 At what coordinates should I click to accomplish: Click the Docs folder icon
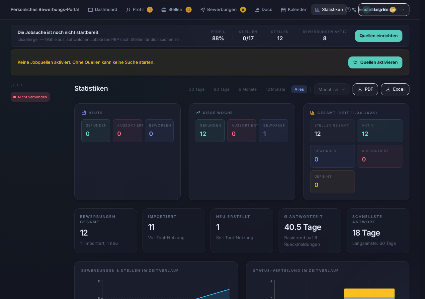(x=257, y=10)
